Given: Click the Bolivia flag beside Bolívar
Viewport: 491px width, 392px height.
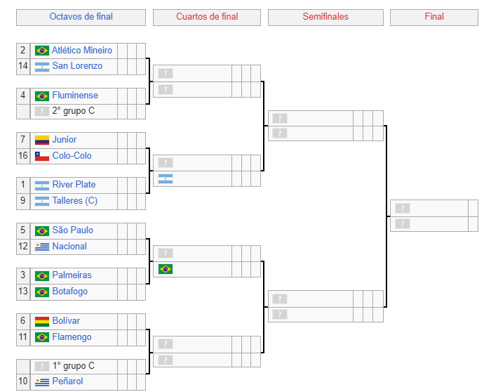Looking at the screenshot, I should pos(42,322).
